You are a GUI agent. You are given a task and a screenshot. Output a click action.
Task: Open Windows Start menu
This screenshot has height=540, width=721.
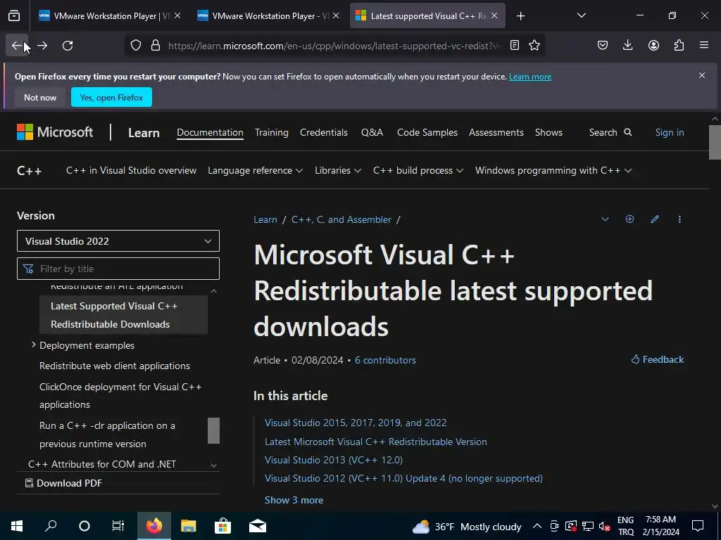coord(17,526)
